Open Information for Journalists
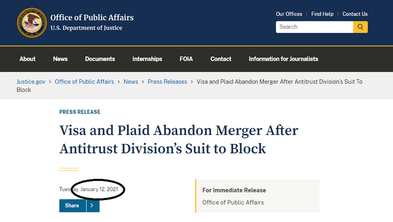 click(283, 59)
